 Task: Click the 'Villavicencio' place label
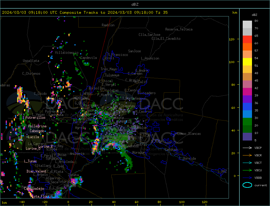click(67, 53)
